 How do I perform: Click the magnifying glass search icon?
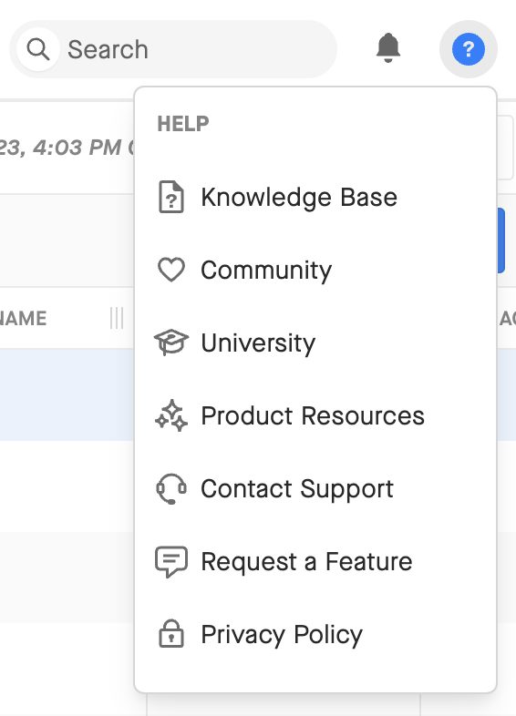click(38, 49)
